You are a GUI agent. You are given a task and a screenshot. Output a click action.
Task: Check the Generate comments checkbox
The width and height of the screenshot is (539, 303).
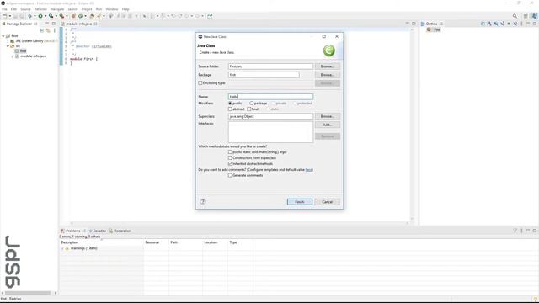pos(230,175)
